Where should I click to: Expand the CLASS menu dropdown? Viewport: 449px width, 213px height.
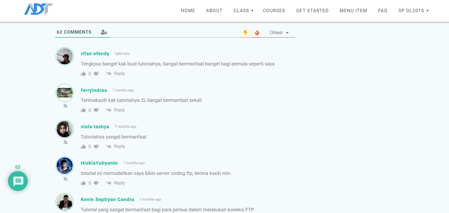click(243, 11)
